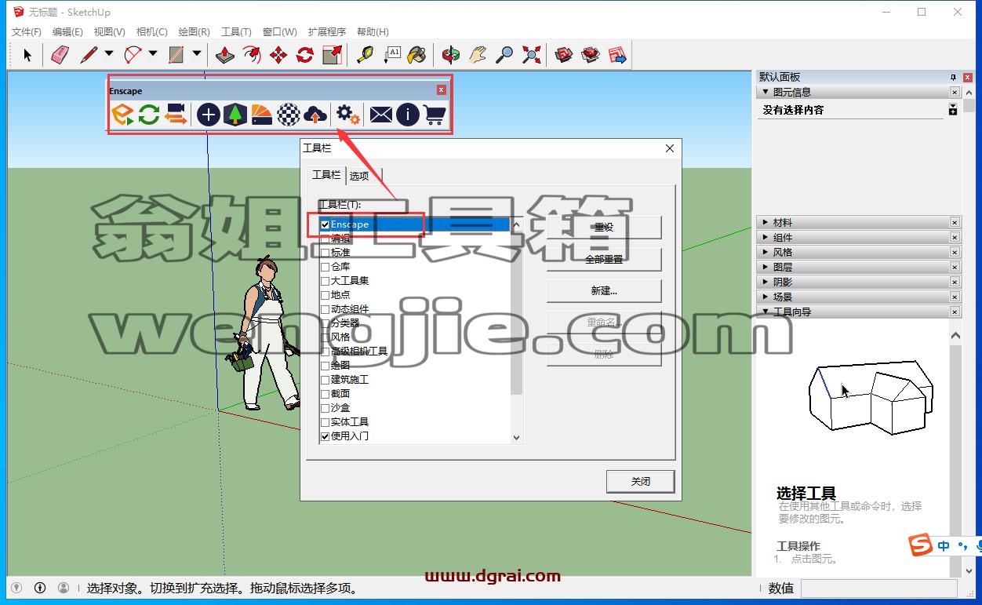Open the Line tool dropdown arrow
This screenshot has height=605, width=982.
(x=109, y=54)
